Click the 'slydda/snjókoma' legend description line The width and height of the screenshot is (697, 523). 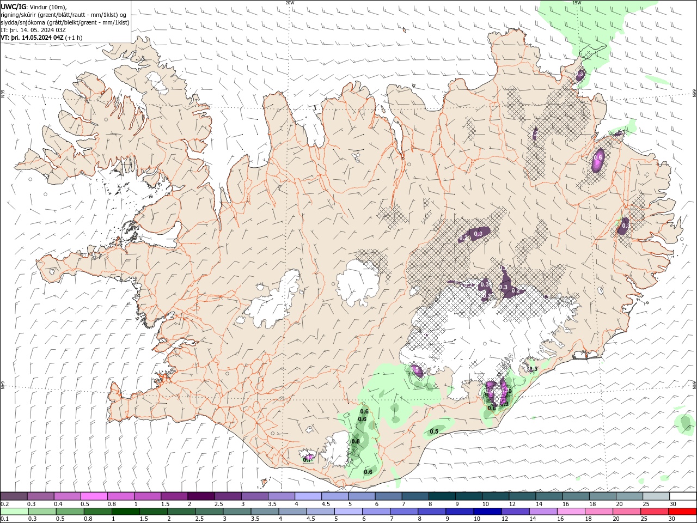point(65,22)
